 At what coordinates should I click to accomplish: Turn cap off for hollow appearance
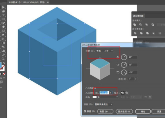point(127,93)
